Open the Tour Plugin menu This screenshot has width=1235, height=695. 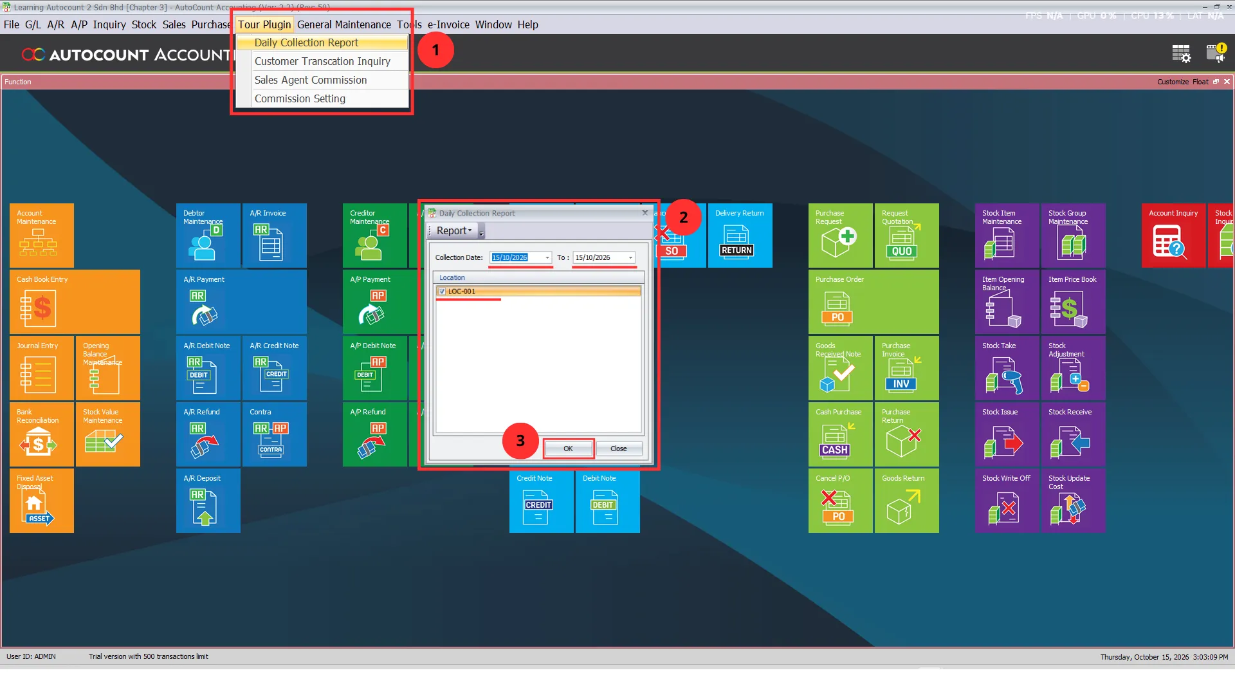click(264, 24)
